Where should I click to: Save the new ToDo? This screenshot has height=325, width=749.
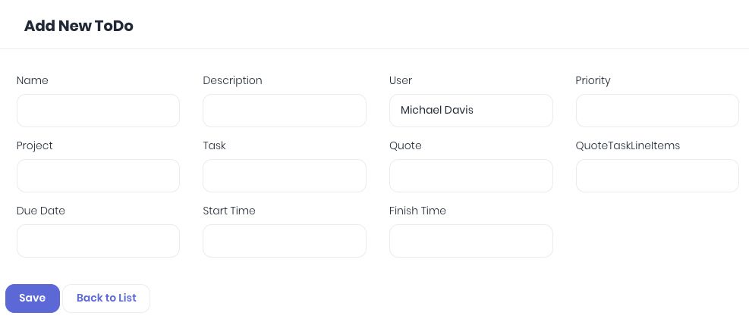33,298
